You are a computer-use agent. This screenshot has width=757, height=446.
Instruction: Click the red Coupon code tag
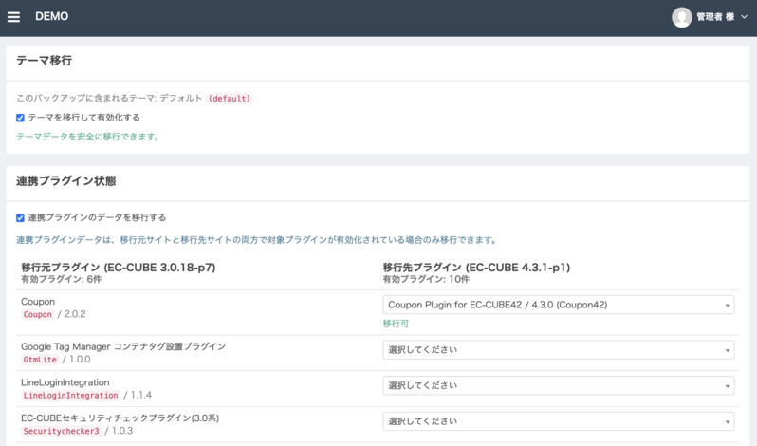pos(37,315)
